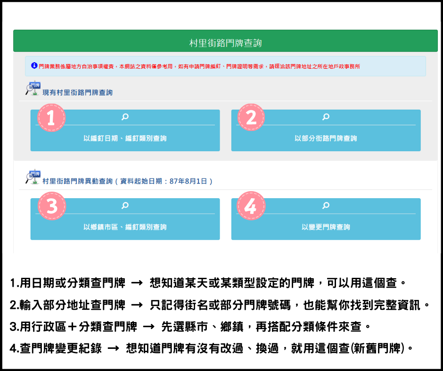The height and width of the screenshot is (371, 443).
Task: Click the pink number 4 badge
Action: click(x=251, y=206)
